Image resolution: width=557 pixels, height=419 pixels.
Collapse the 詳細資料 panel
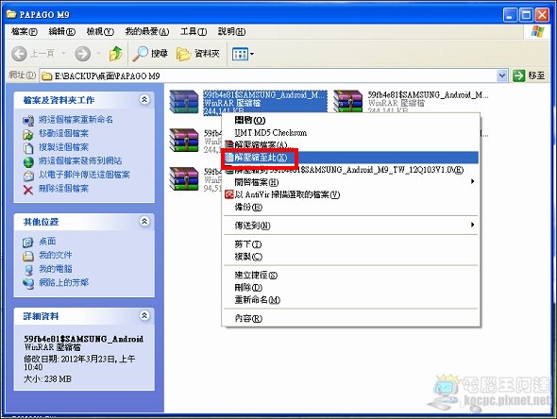144,315
